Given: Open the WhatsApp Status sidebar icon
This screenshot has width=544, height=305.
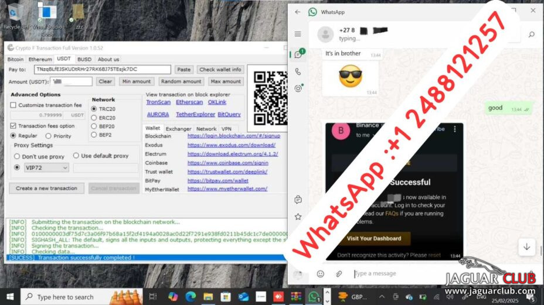Looking at the screenshot, I should [x=298, y=88].
